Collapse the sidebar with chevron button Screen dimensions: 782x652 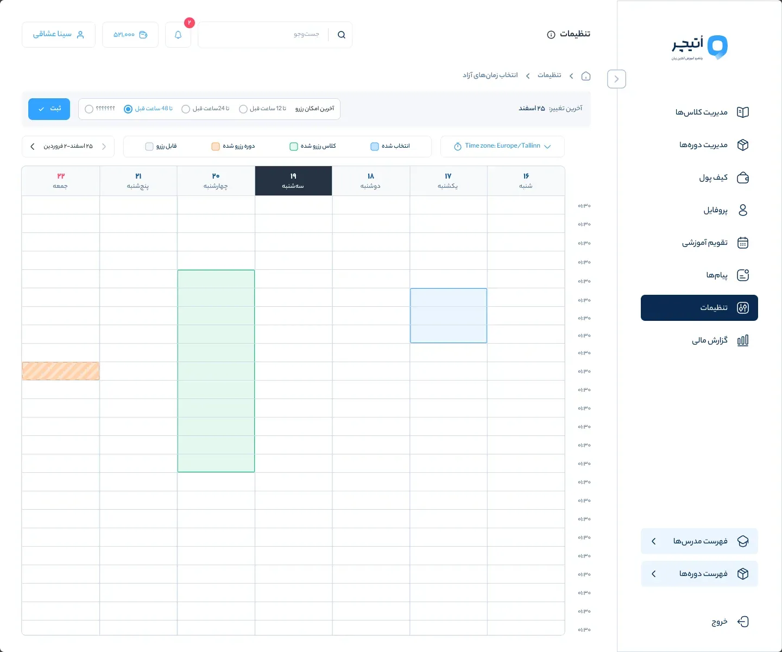(616, 79)
